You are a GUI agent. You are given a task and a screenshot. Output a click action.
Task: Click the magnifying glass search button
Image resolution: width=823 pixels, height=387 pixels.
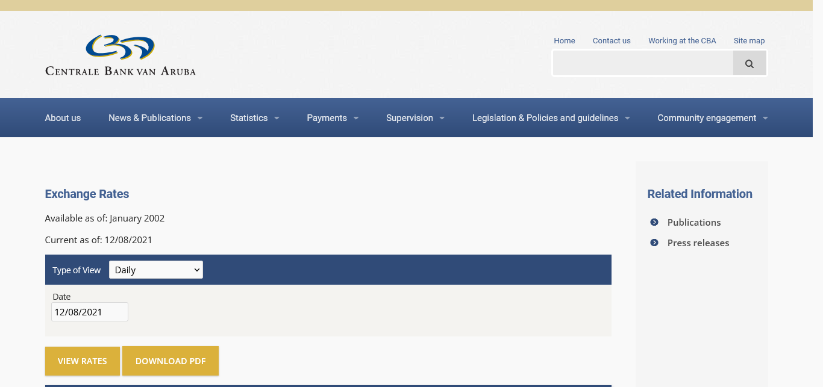pyautogui.click(x=749, y=63)
